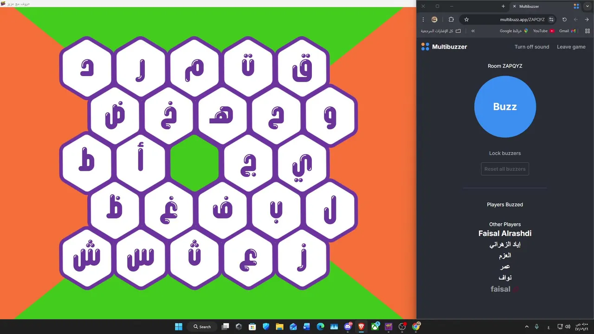Screen dimensions: 594x334
Task: Click Turn off sound in Multibuzzer header
Action: [532, 47]
